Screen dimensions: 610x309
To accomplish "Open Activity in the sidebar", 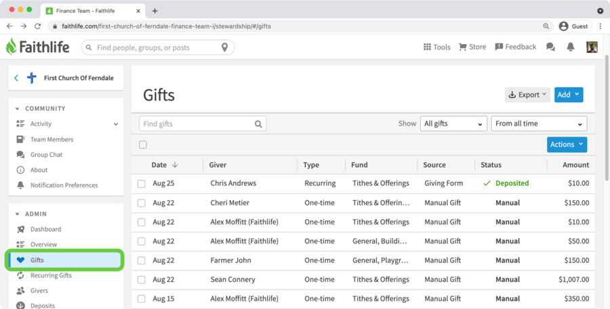I will [41, 124].
